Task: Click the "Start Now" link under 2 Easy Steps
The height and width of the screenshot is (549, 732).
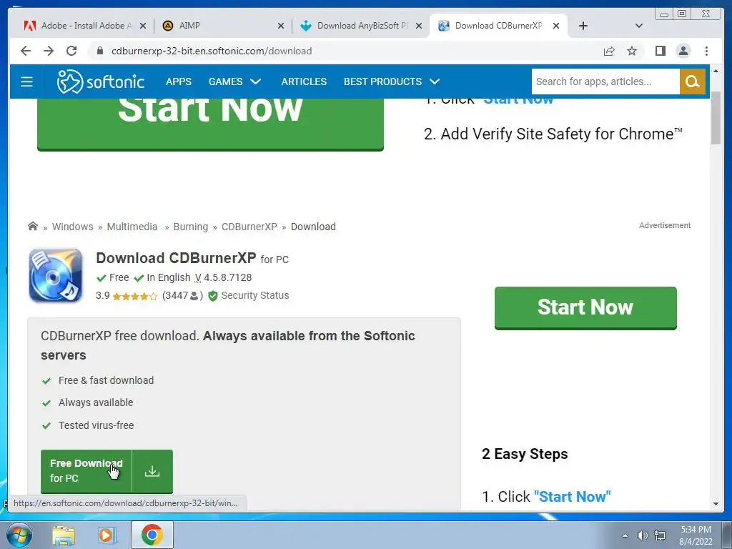Action: tap(572, 497)
